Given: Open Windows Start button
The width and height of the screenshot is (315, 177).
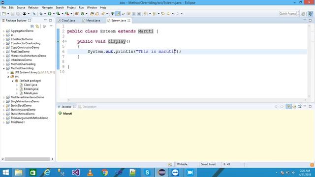Looking at the screenshot, I should pos(5,173).
